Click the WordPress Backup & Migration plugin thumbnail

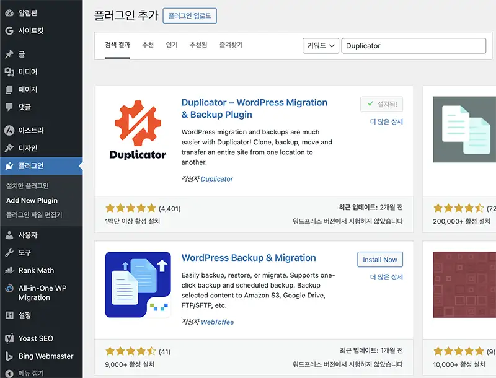[138, 285]
